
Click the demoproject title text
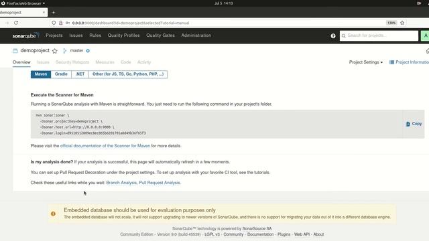[35, 51]
